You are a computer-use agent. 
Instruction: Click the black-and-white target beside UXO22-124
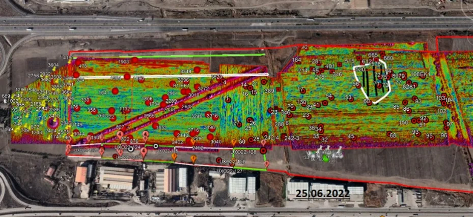131,149
